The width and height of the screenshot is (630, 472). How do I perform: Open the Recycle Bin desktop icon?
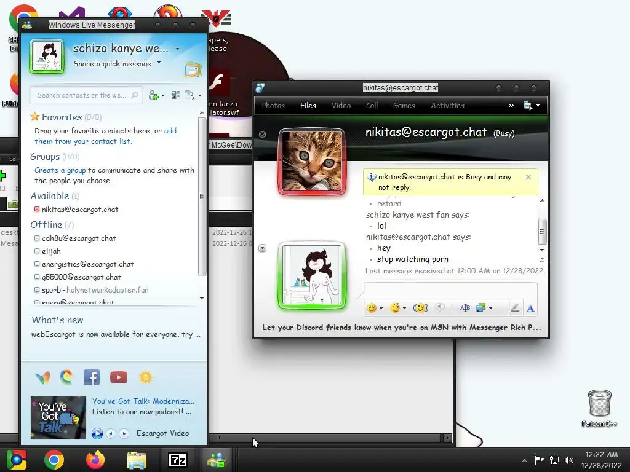(599, 408)
